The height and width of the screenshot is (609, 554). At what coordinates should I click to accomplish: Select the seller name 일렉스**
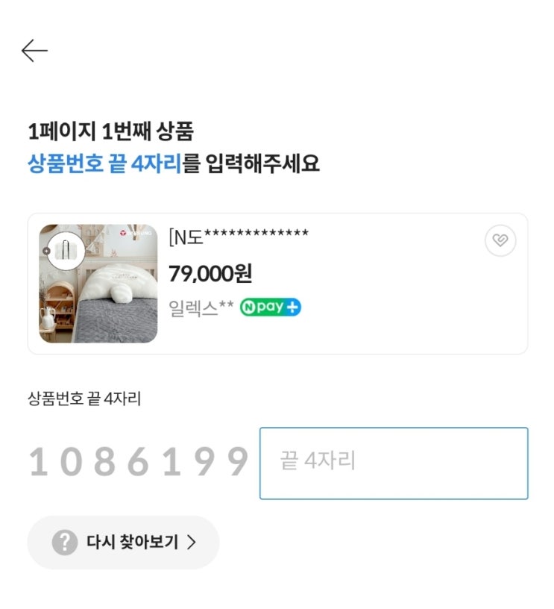(x=201, y=307)
